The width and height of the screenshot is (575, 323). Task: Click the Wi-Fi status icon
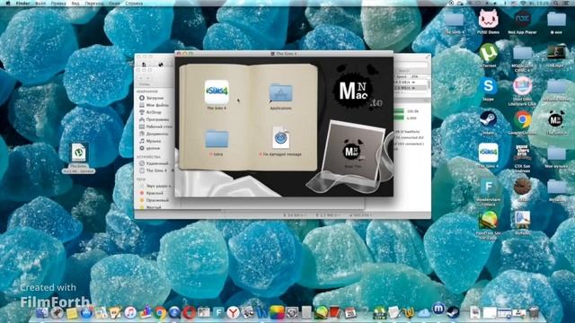[523, 4]
